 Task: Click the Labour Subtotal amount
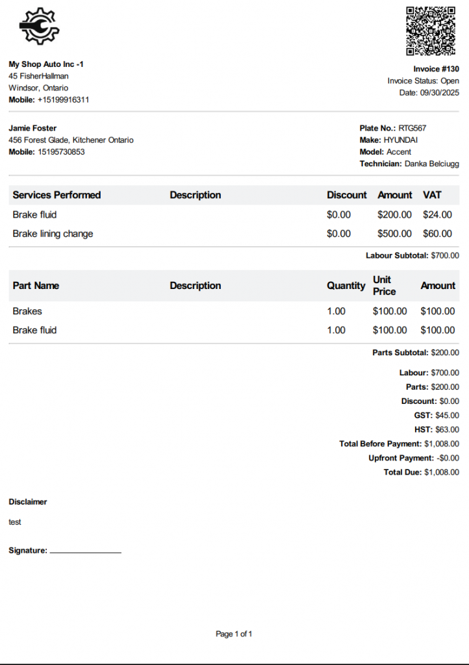(445, 256)
